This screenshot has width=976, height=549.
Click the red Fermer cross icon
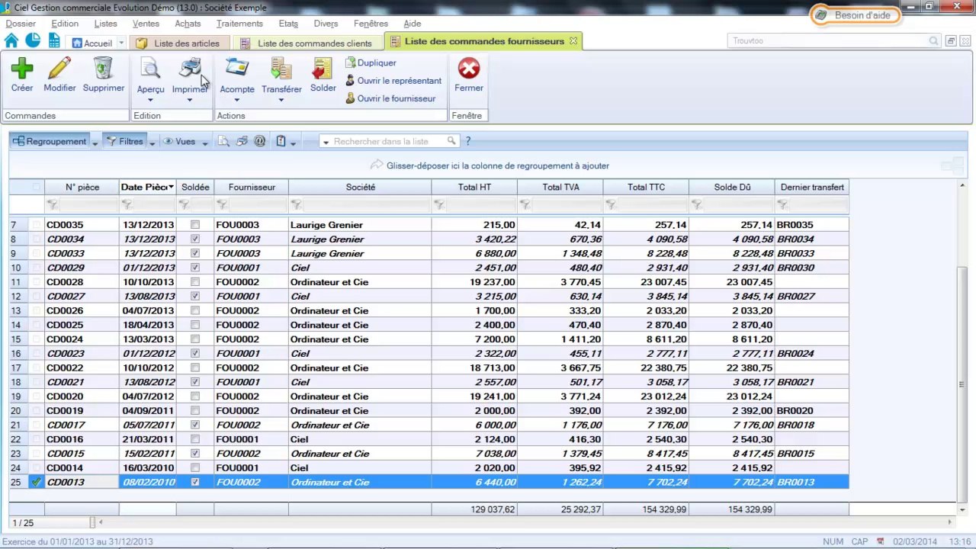469,69
